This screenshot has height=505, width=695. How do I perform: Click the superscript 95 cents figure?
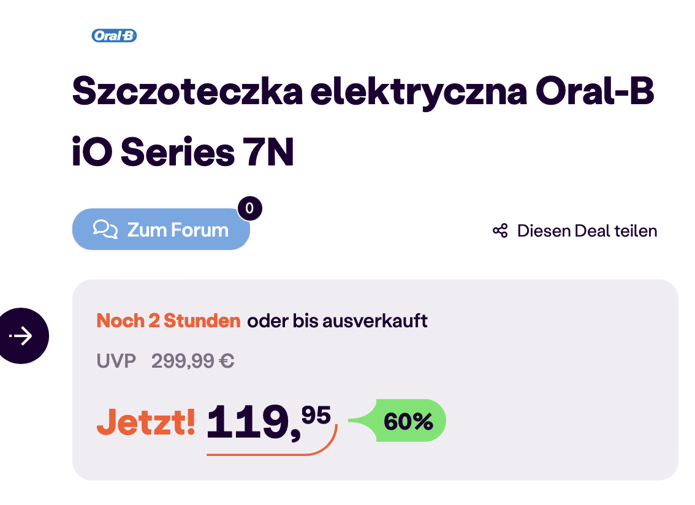(x=316, y=414)
